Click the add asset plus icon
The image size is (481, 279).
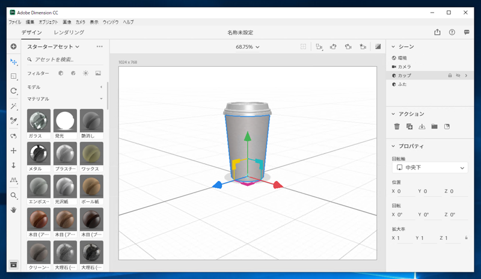pyautogui.click(x=13, y=47)
